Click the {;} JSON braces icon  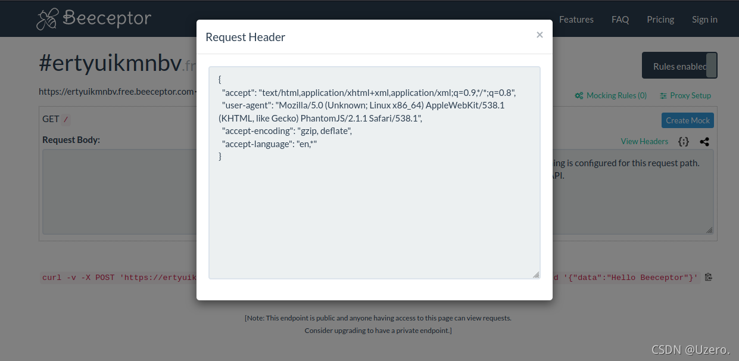(x=684, y=141)
